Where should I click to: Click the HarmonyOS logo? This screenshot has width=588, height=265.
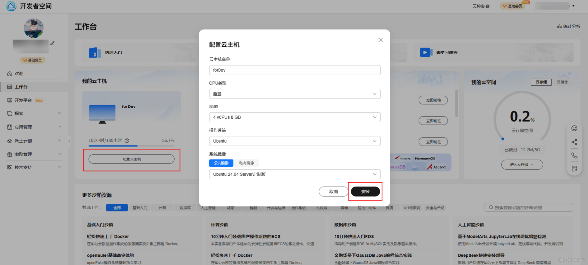pyautogui.click(x=425, y=159)
